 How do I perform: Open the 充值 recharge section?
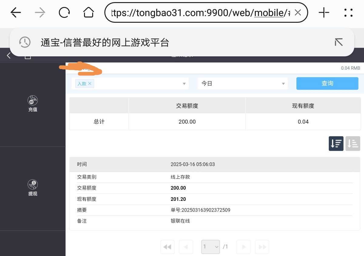33,104
